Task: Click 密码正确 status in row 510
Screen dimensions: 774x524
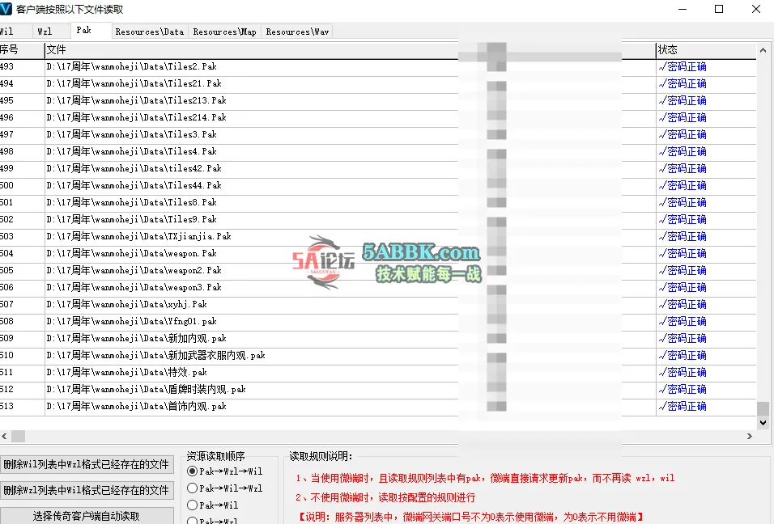Action: [x=683, y=356]
